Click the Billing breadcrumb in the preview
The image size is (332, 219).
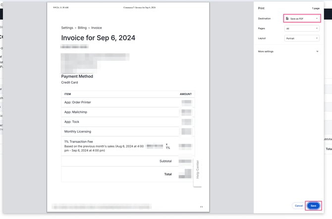tap(82, 28)
